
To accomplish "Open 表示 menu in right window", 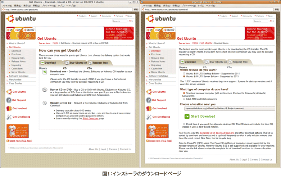I will (x=167, y=5).
